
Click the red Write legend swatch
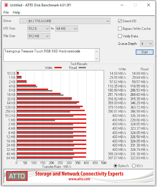(x=58, y=68)
